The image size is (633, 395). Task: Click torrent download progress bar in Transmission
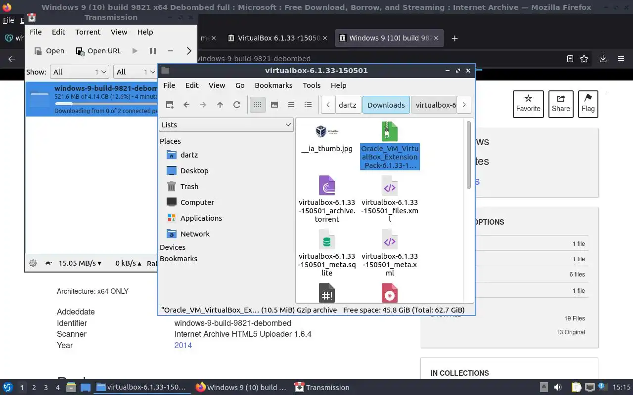pos(106,104)
